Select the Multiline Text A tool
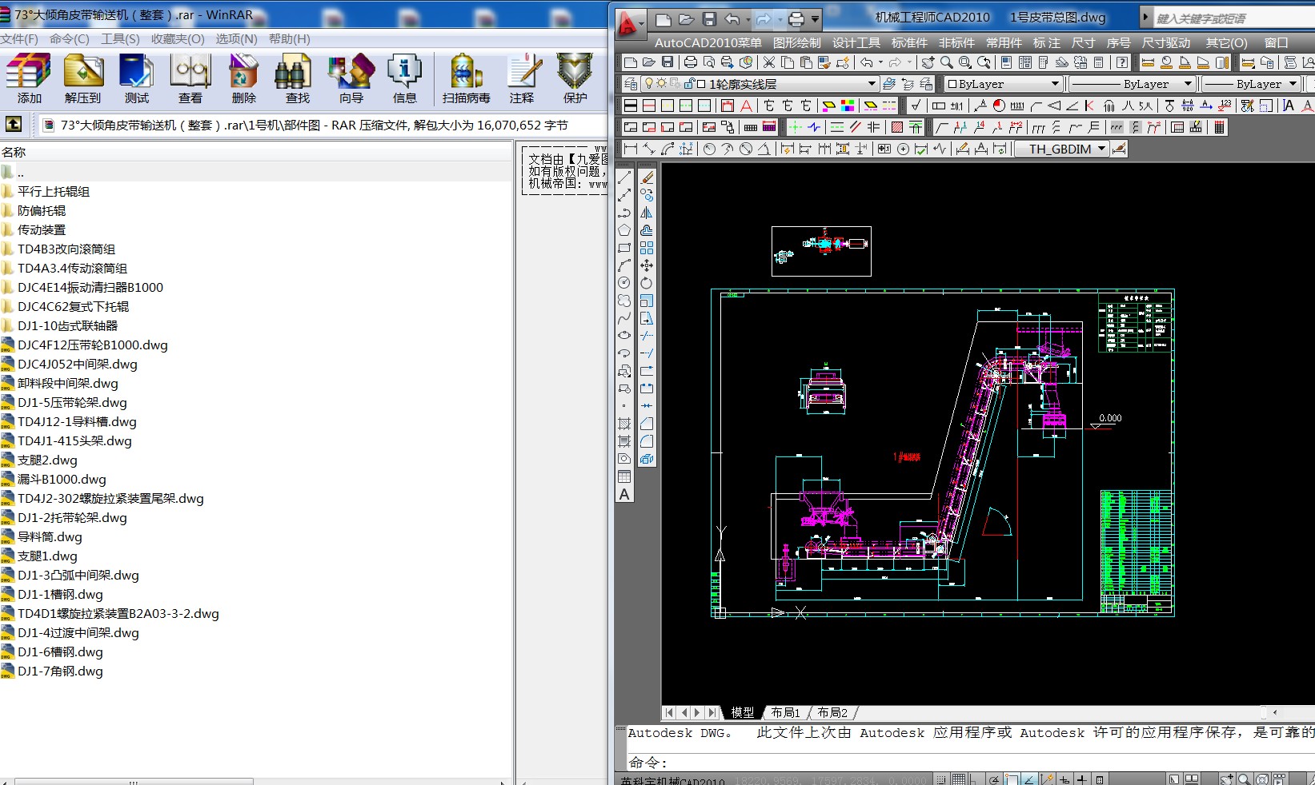 (624, 495)
